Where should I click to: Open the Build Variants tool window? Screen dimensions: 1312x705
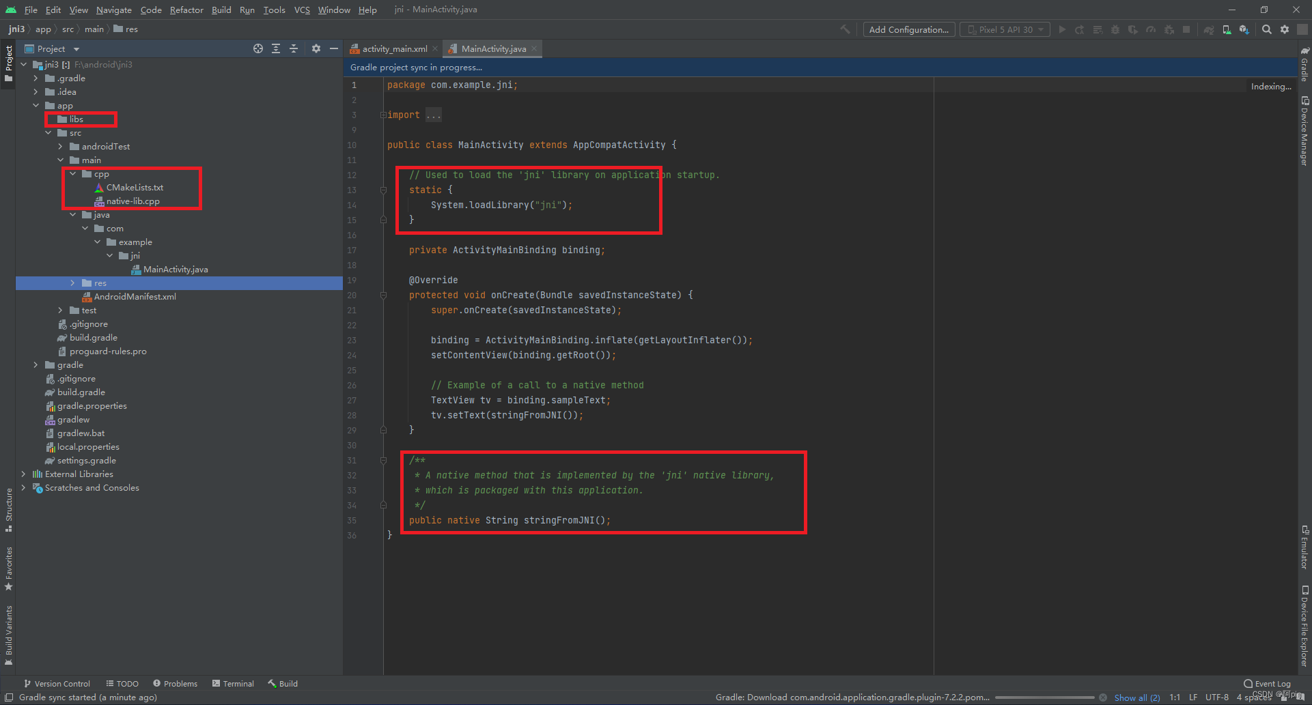tap(9, 635)
